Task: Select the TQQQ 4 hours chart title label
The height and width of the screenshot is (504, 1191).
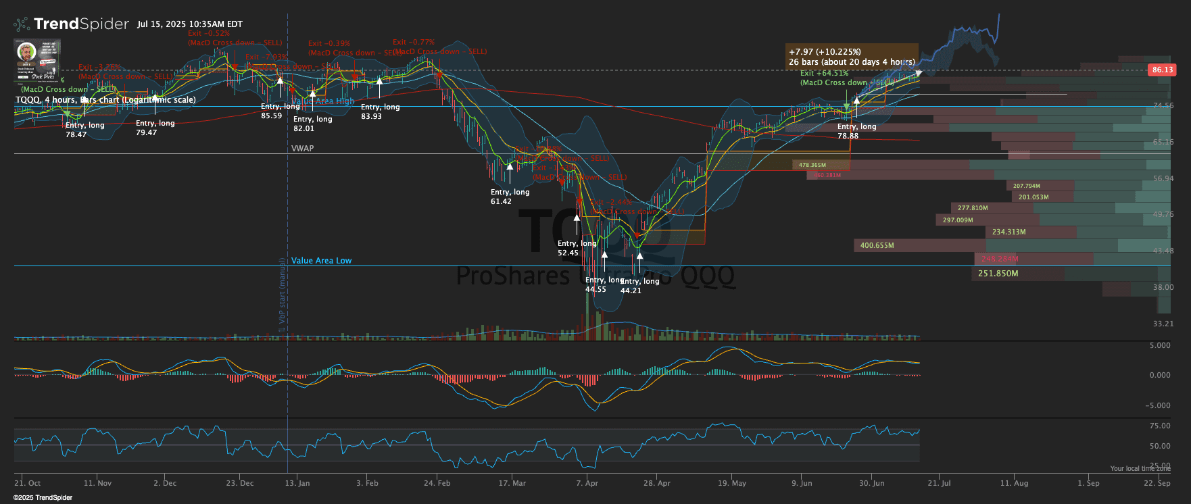Action: [x=105, y=100]
